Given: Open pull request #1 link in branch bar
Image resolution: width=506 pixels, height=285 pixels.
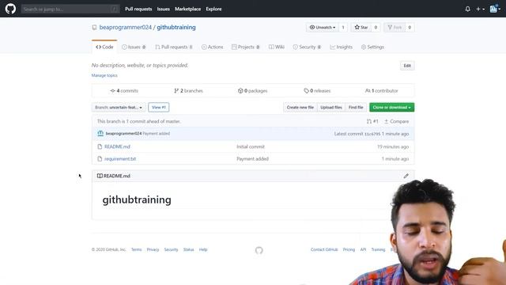Looking at the screenshot, I should point(372,121).
